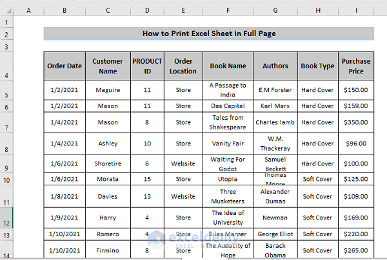Click the 'PRODUCT ID' header cell

(x=147, y=66)
